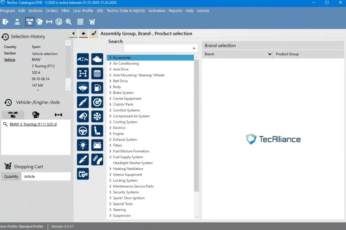Select the light bulb assembly group icon
Image resolution: width=346 pixels, height=230 pixels.
point(83,145)
